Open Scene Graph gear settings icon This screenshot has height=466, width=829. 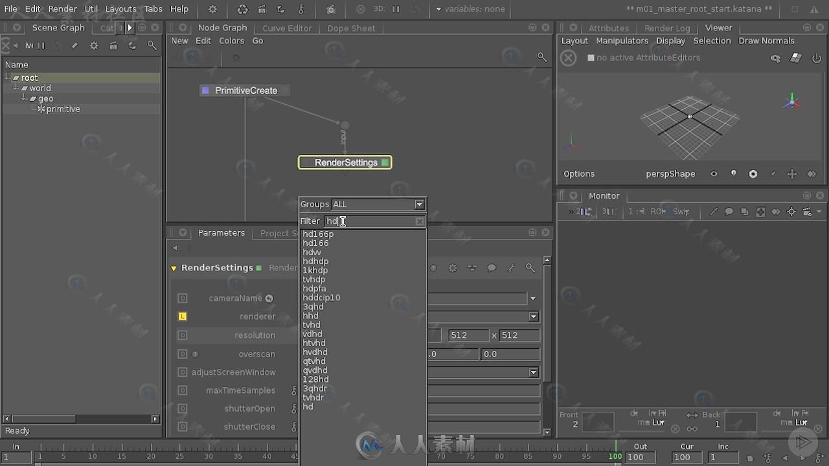pos(94,45)
